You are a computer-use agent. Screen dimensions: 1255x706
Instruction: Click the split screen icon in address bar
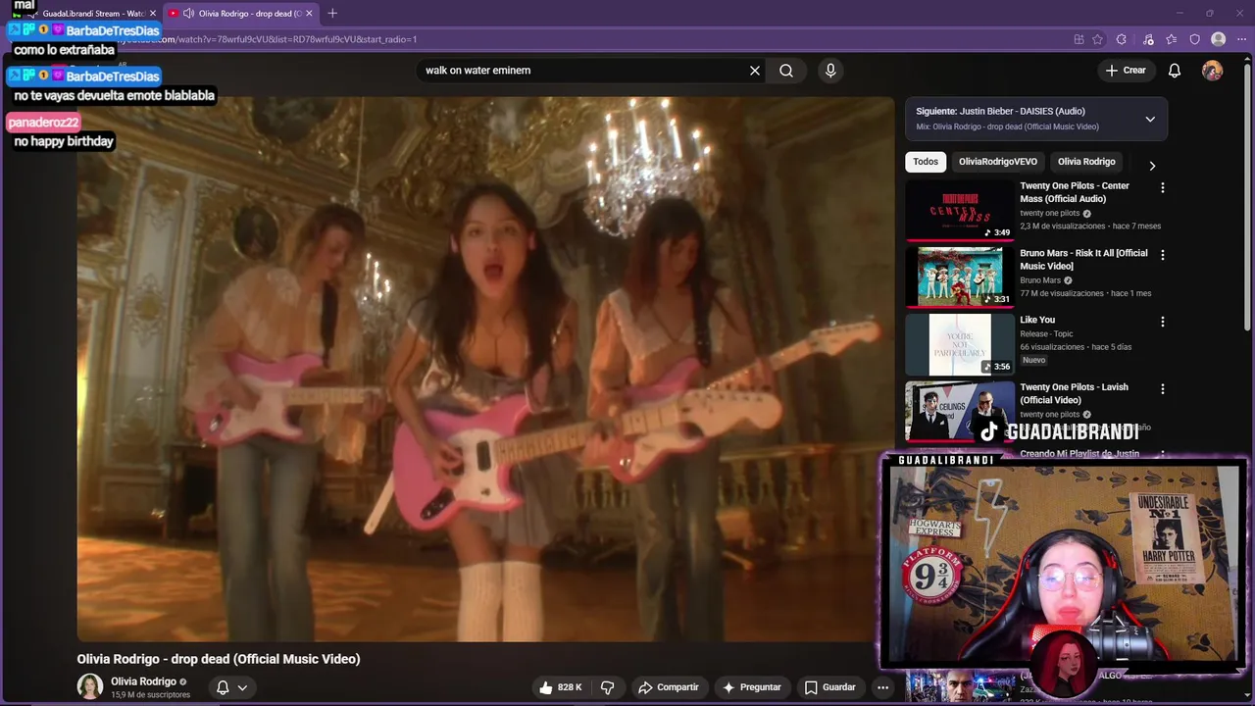click(x=1079, y=39)
